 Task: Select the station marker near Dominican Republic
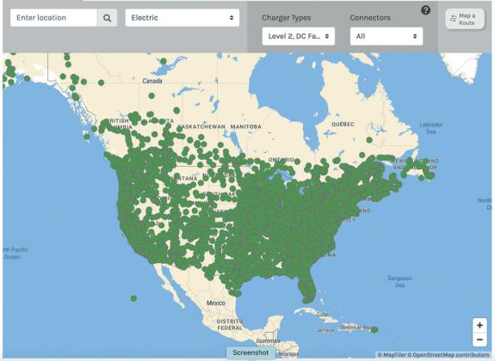coord(374,330)
